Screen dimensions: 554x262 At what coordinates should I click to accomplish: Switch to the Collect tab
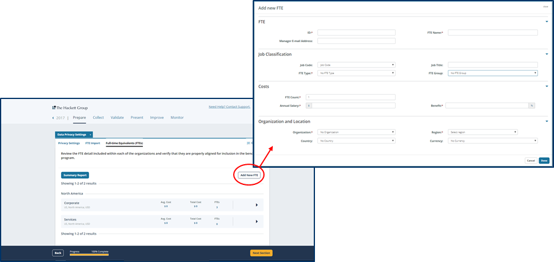click(x=98, y=117)
